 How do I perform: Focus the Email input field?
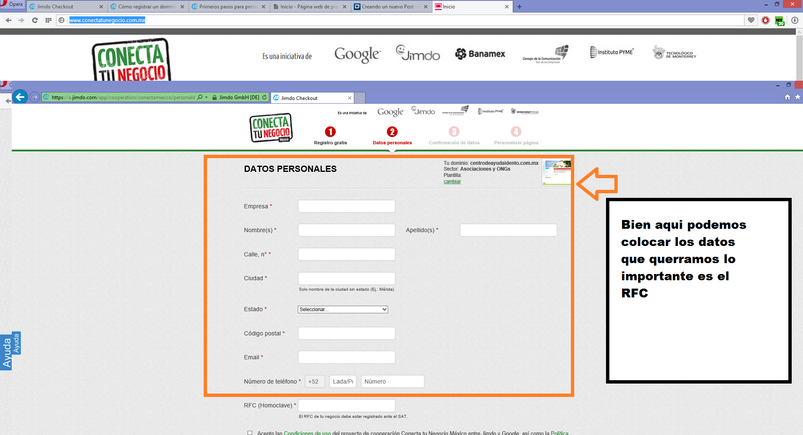(x=347, y=357)
